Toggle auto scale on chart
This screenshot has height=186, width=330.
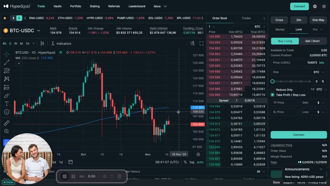[x=200, y=162]
